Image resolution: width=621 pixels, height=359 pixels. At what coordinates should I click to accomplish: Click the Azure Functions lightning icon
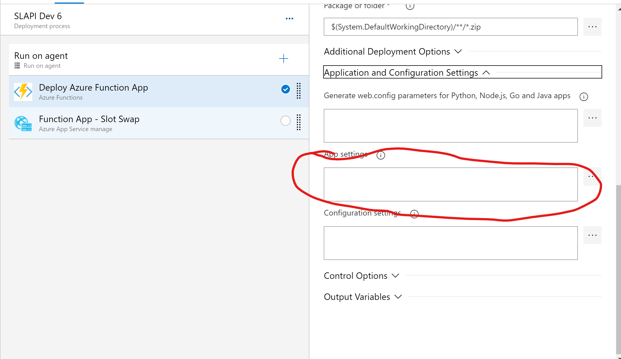click(23, 92)
